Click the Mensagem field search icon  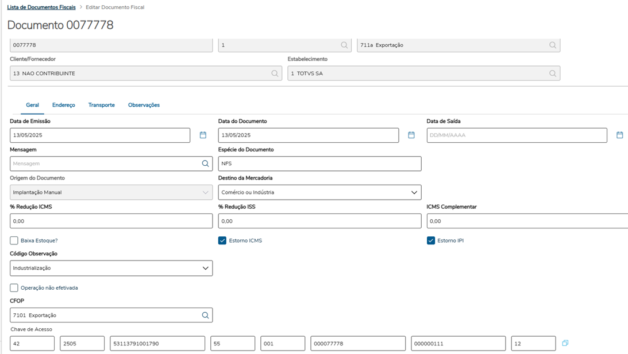click(x=205, y=164)
